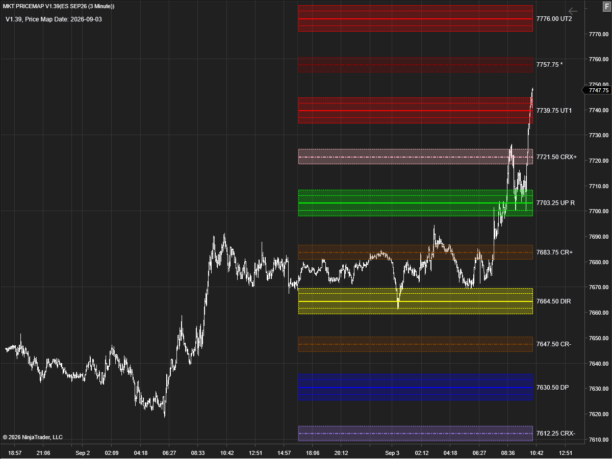Click the 7757.75 * level label
Image resolution: width=612 pixels, height=459 pixels.
coord(549,65)
